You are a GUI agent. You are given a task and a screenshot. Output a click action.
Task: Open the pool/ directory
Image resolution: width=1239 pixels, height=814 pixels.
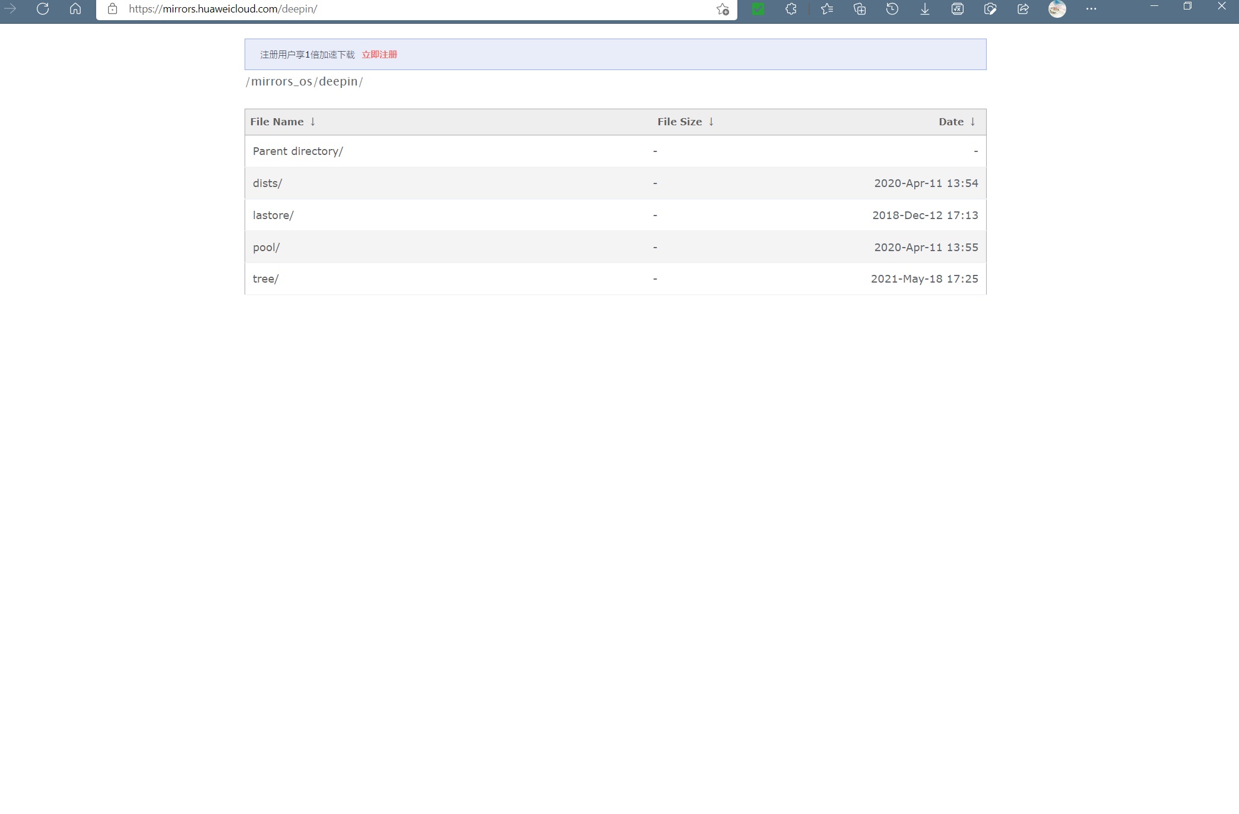[266, 247]
